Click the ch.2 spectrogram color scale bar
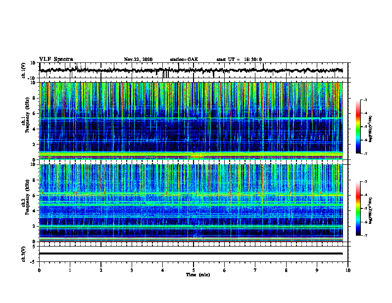The height and width of the screenshot is (303, 392). [x=358, y=208]
